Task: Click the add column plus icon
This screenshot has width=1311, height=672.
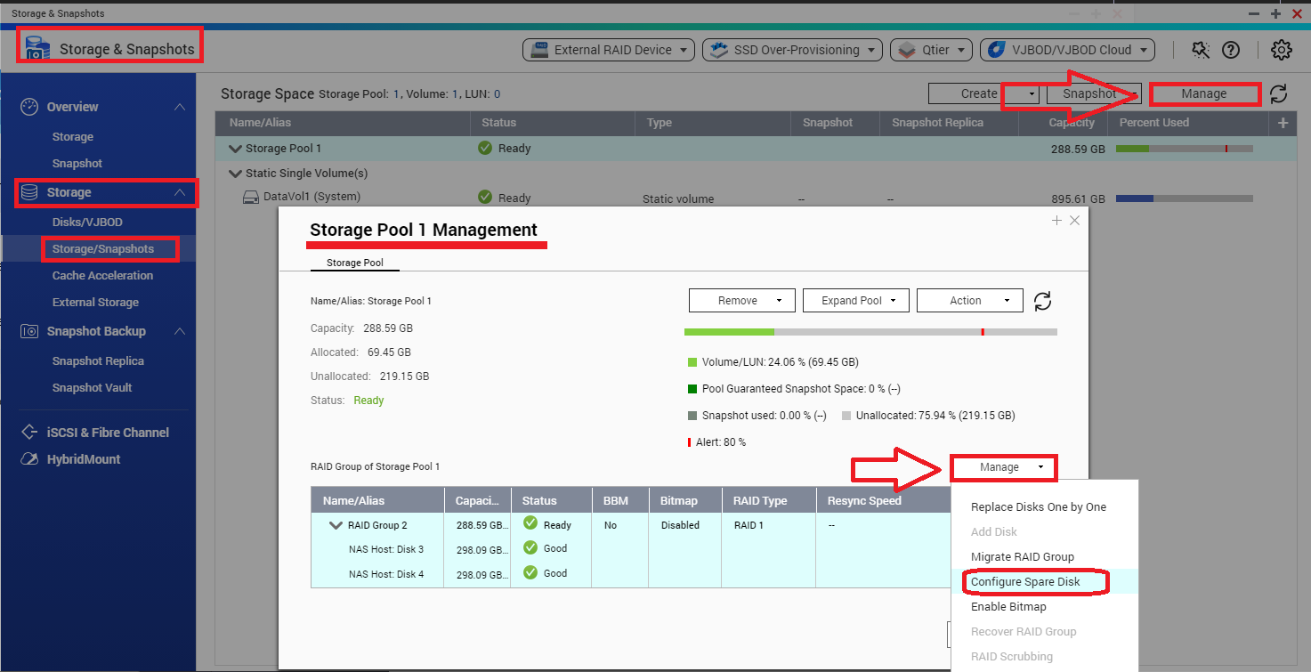Action: click(x=1283, y=123)
